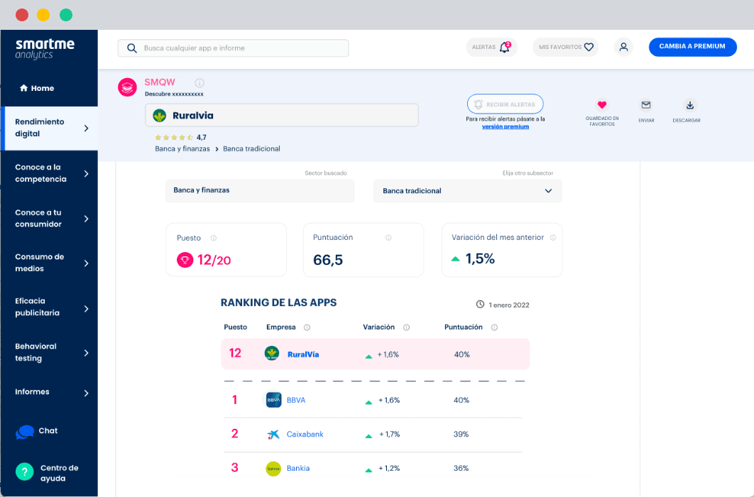The width and height of the screenshot is (754, 497).
Task: Toggle the Guardado en Favoritos heart
Action: pos(602,105)
